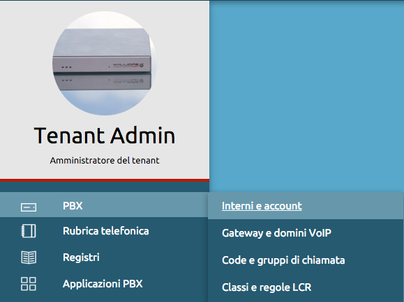Click the circular Kalliope device avatar

pyautogui.click(x=105, y=63)
